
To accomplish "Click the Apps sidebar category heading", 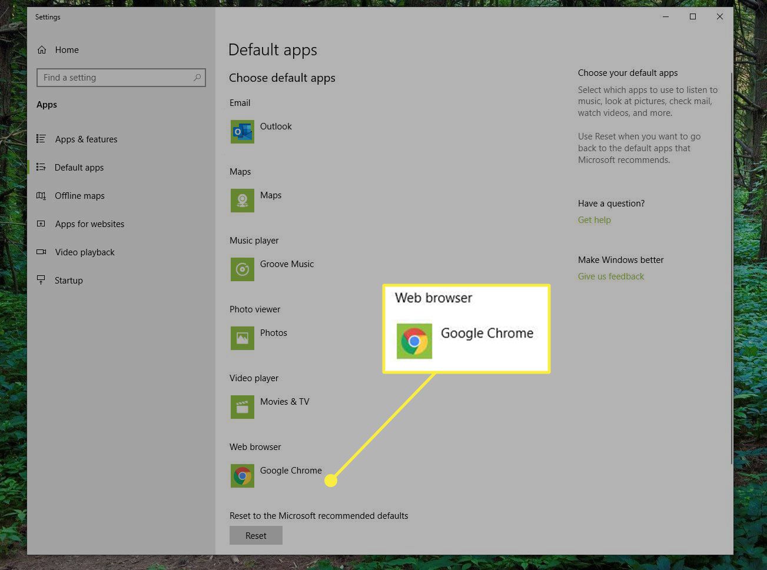I will coord(47,105).
